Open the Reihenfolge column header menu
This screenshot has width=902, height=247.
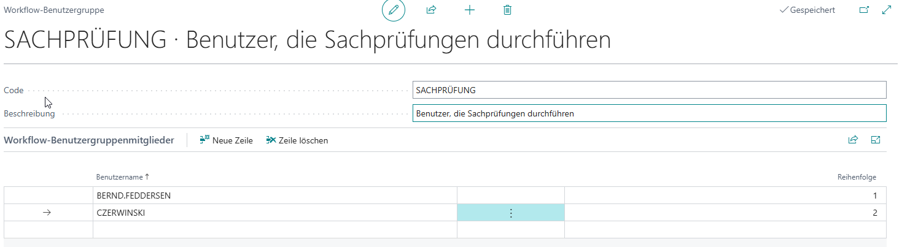pos(857,177)
